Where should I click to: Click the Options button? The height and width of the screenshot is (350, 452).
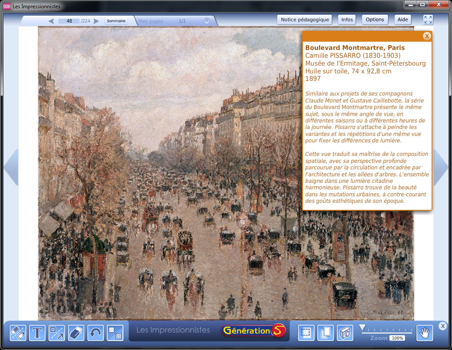point(375,20)
